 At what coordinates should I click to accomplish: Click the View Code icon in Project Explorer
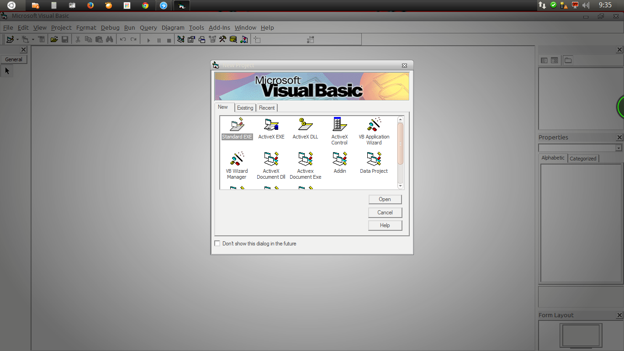coord(544,60)
